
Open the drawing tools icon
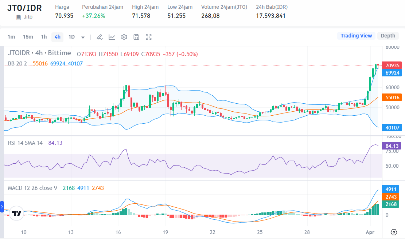[99, 37]
